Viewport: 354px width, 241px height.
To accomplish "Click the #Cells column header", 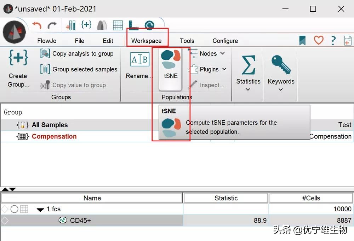I will [x=311, y=198].
